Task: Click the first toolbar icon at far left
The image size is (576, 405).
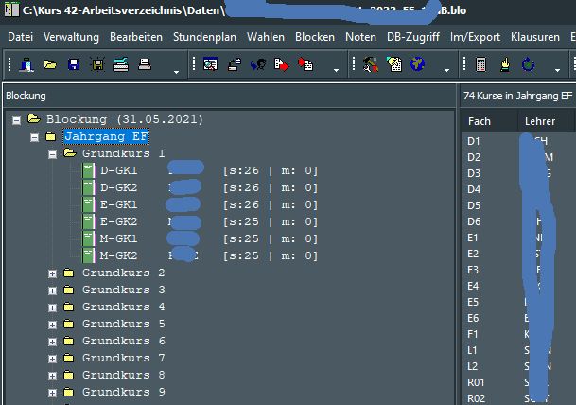Action: (26, 65)
